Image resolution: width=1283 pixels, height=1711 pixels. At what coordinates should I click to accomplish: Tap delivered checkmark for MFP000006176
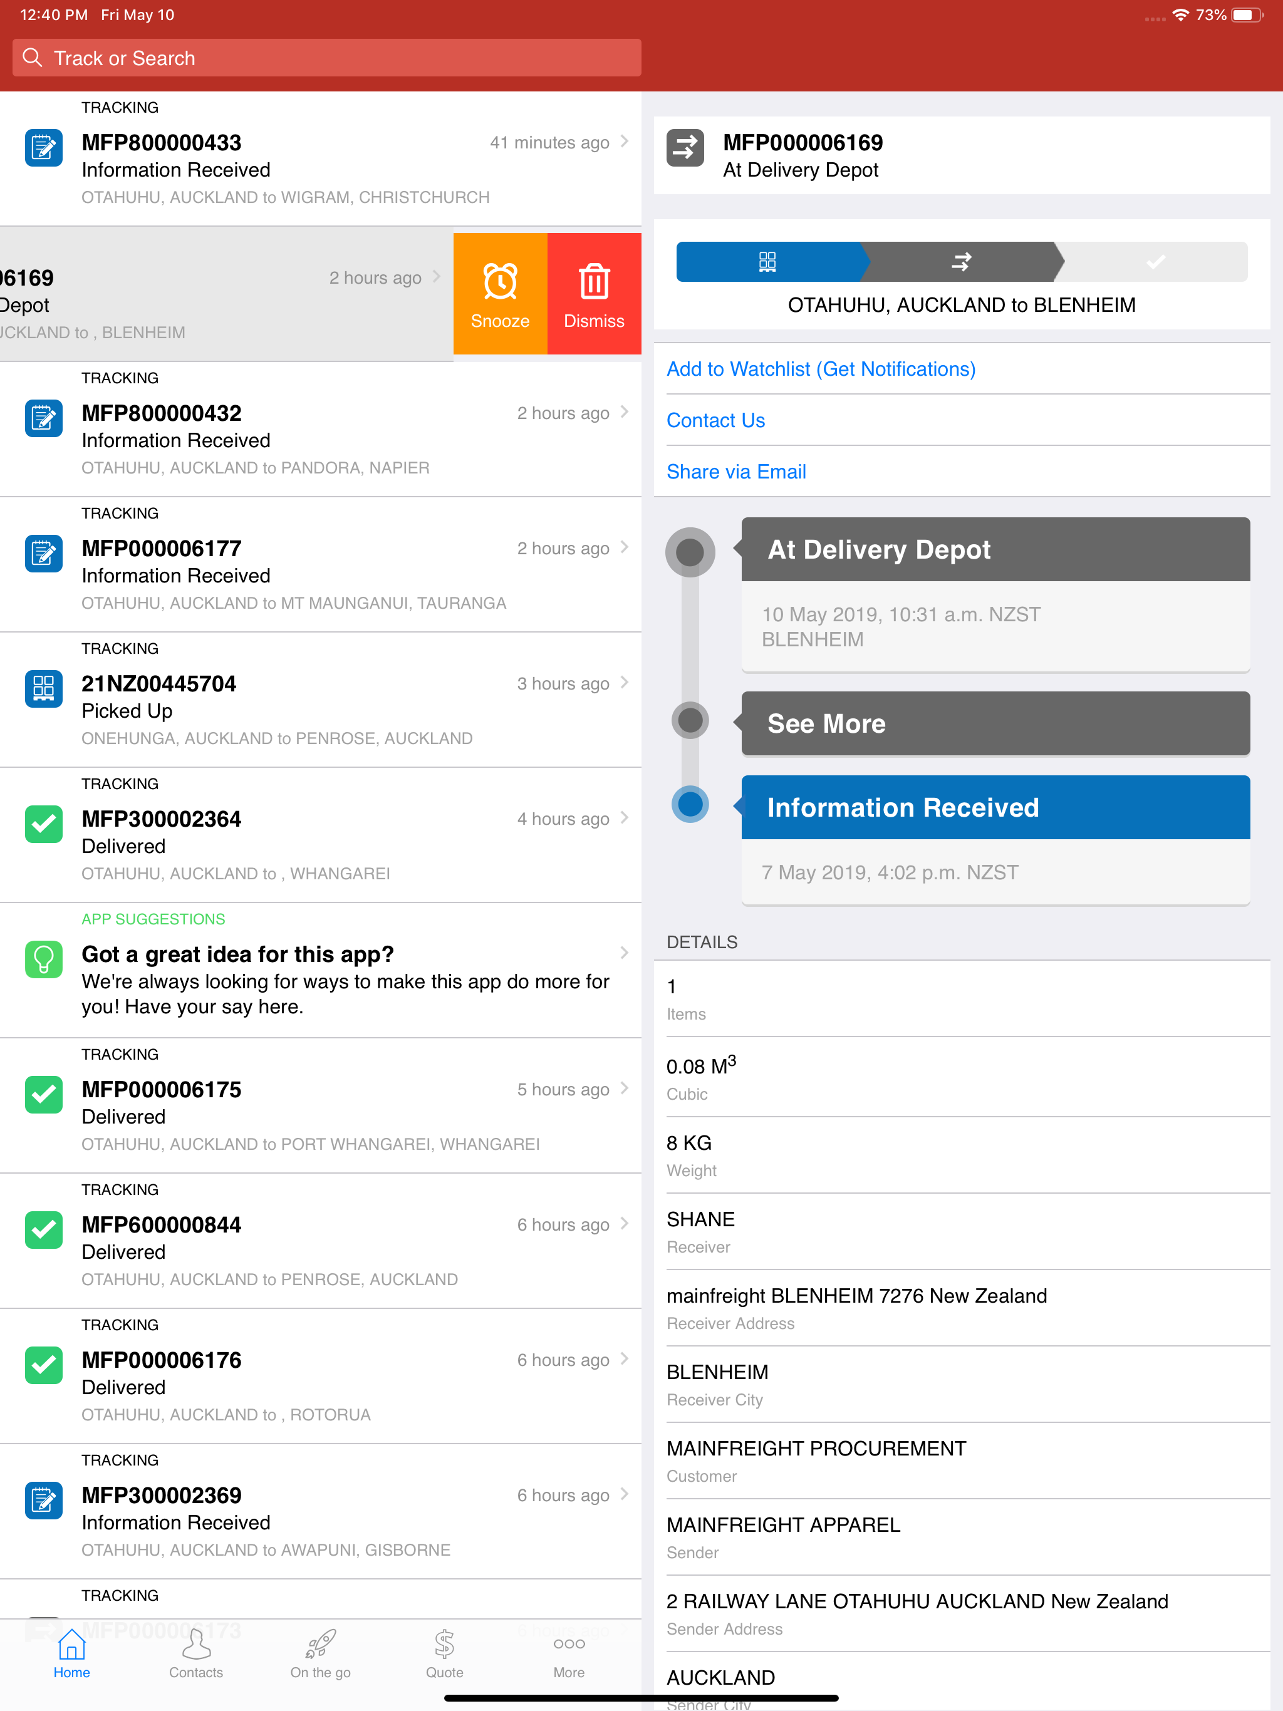[x=44, y=1366]
